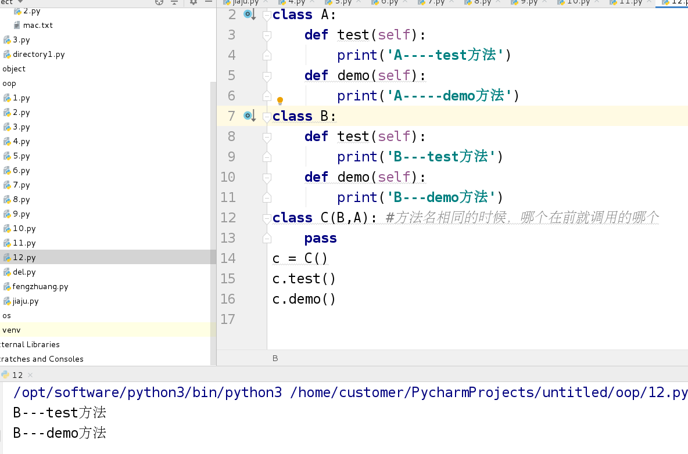Open the 12.py file path link in output
The image size is (688, 454).
(x=489, y=392)
